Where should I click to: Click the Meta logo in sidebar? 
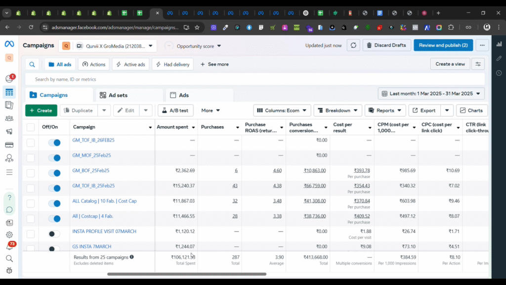(9, 44)
